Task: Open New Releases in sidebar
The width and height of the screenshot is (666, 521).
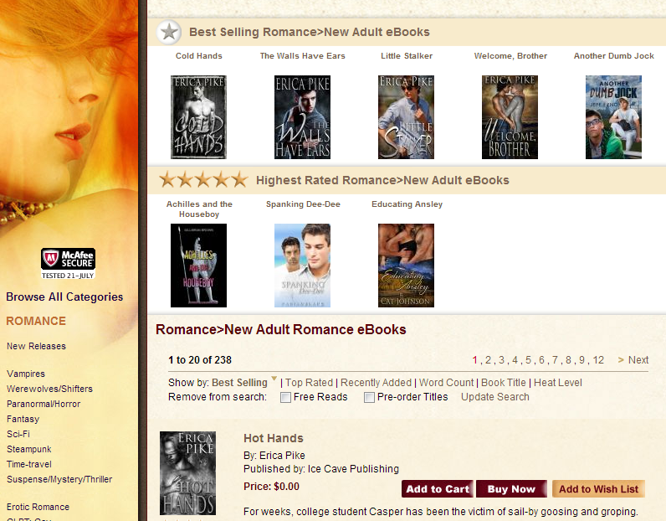Action: coord(36,346)
